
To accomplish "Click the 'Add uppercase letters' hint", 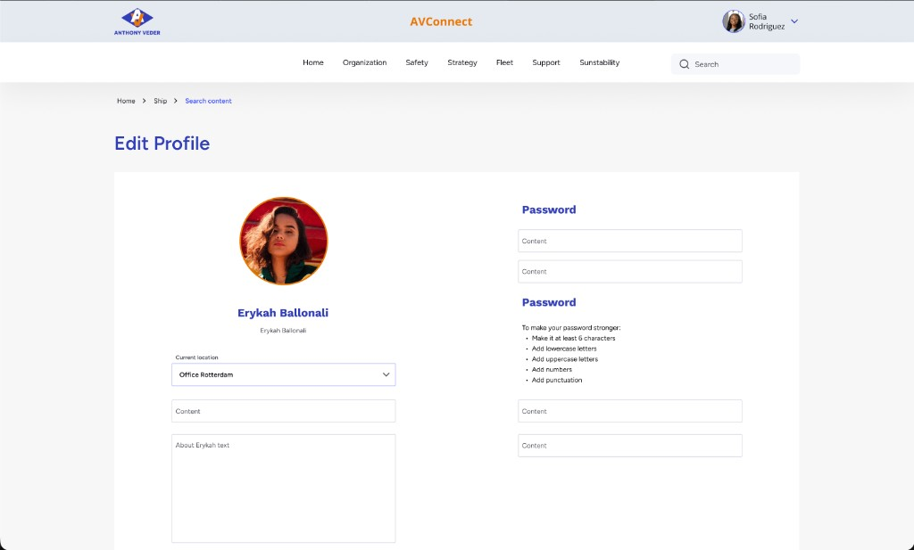I will (x=564, y=359).
